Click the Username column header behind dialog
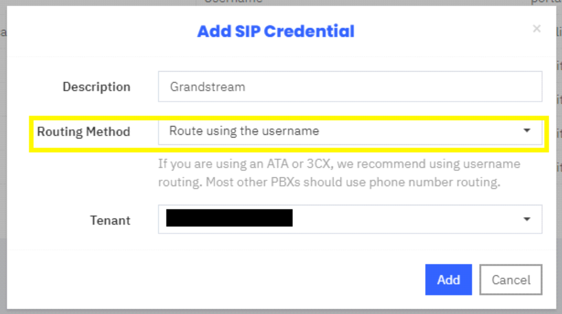The height and width of the screenshot is (314, 562). 233,3
